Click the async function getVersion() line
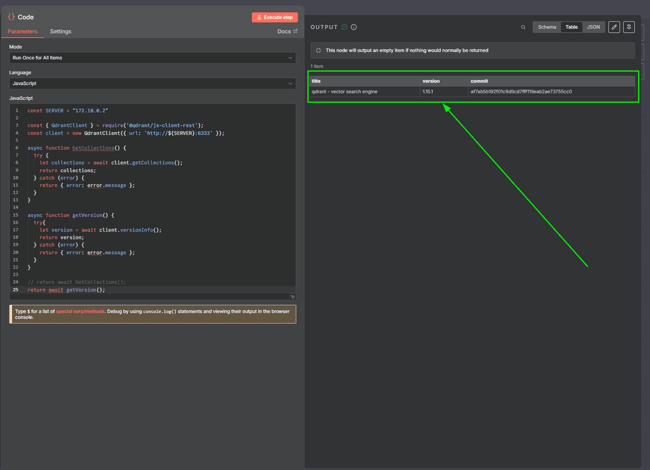Screen dimensions: 650x470 pyautogui.click(x=71, y=215)
